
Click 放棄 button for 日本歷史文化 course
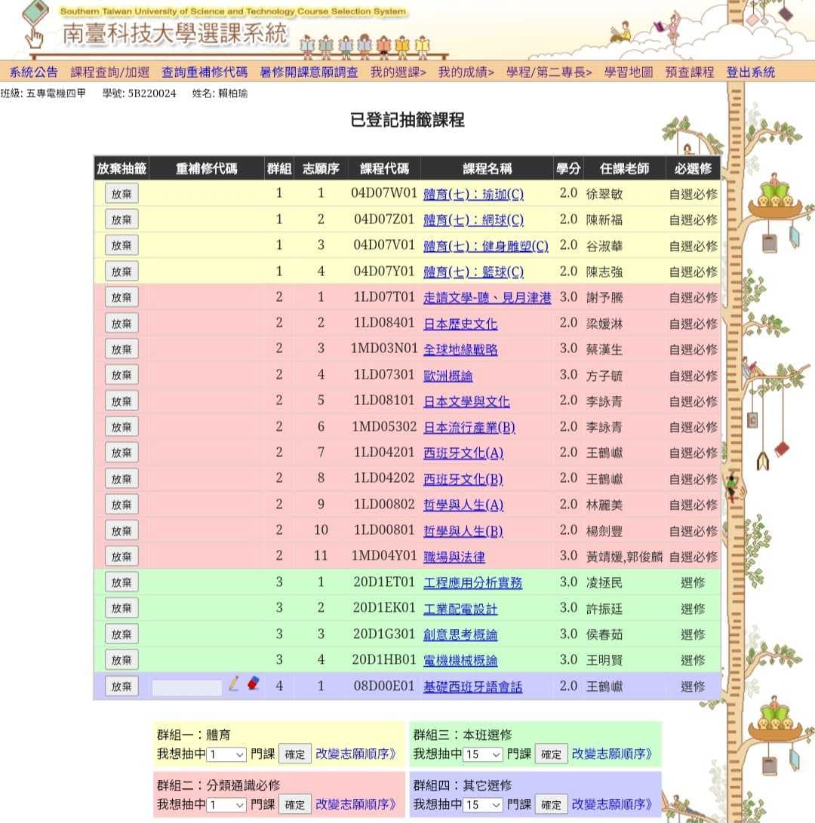coord(121,324)
